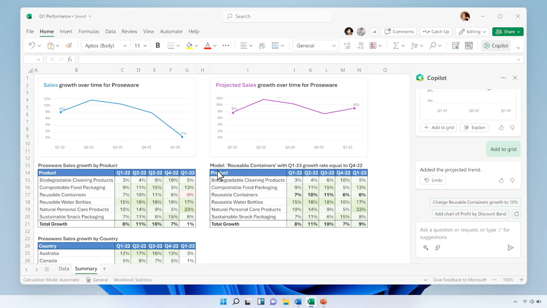Click the Paste clipboard icon
This screenshot has height=308, width=547.
[51, 46]
